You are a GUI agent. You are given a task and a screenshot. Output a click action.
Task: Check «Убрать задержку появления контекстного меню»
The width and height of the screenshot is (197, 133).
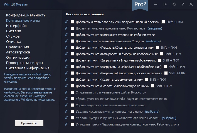pyautogui.click(x=73, y=105)
